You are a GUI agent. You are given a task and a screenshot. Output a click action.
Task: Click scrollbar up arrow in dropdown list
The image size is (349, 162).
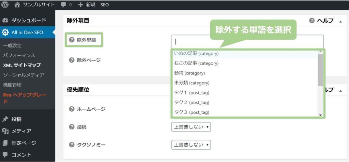click(x=320, y=52)
